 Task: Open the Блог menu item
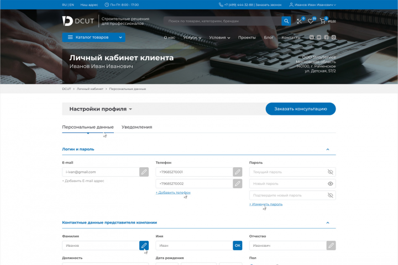[269, 38]
